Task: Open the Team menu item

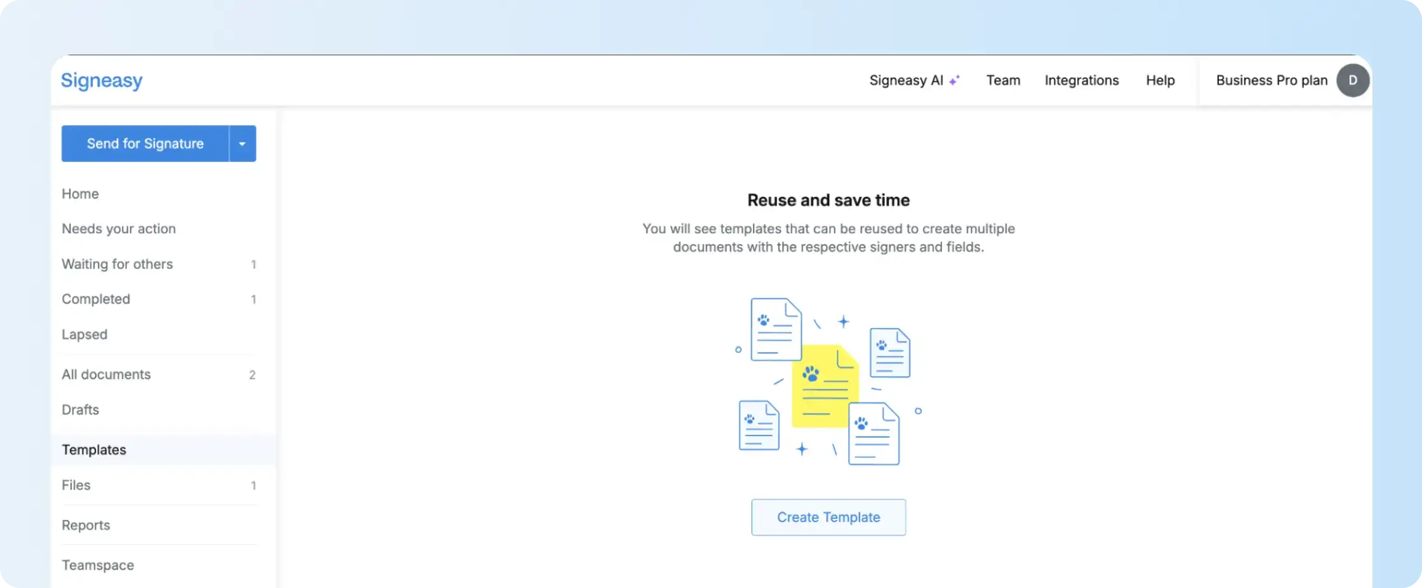Action: click(1003, 81)
